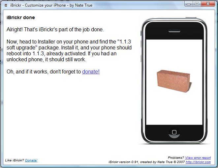This screenshot has height=168, width=218.
Task: Maximize the iBrickr window
Action: pyautogui.click(x=197, y=4)
